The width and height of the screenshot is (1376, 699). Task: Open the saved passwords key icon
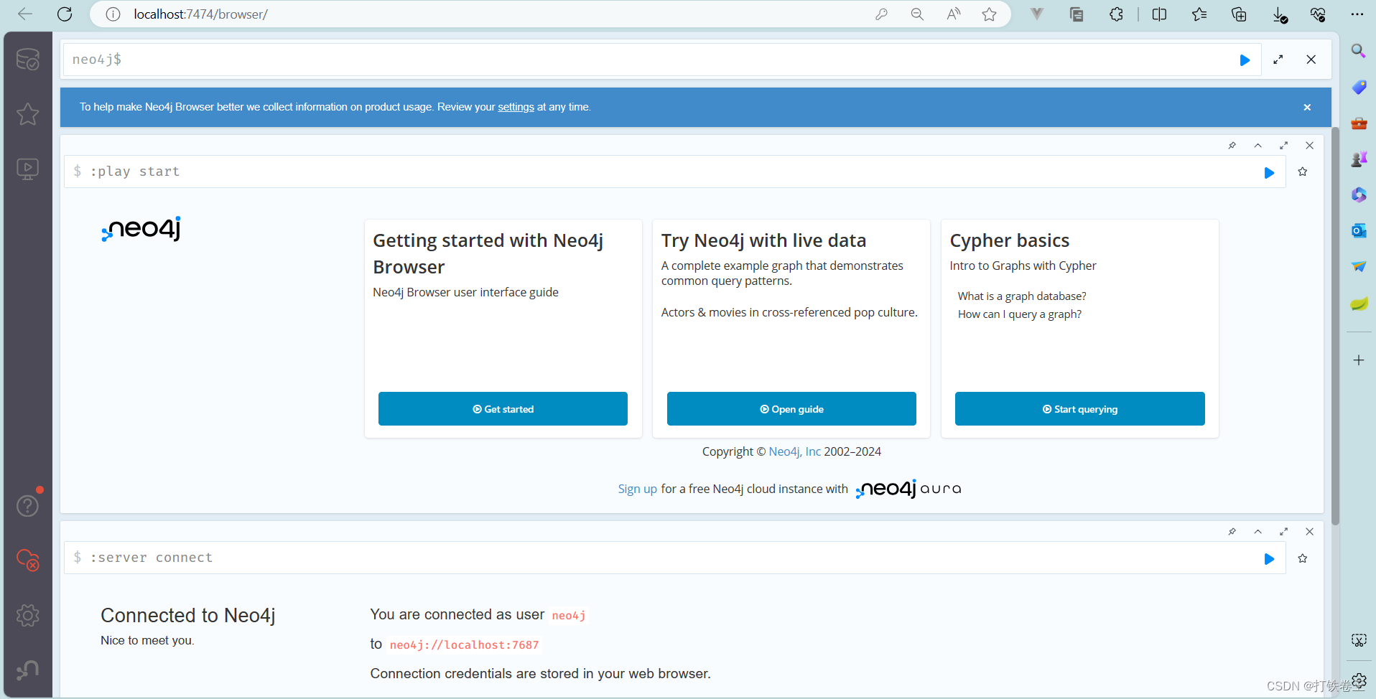[x=881, y=14]
